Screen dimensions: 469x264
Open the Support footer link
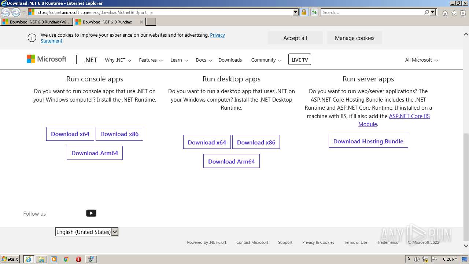(x=285, y=242)
